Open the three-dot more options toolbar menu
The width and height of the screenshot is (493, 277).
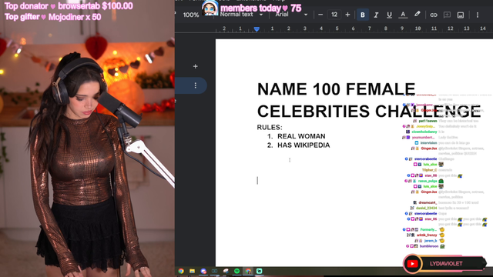[478, 15]
